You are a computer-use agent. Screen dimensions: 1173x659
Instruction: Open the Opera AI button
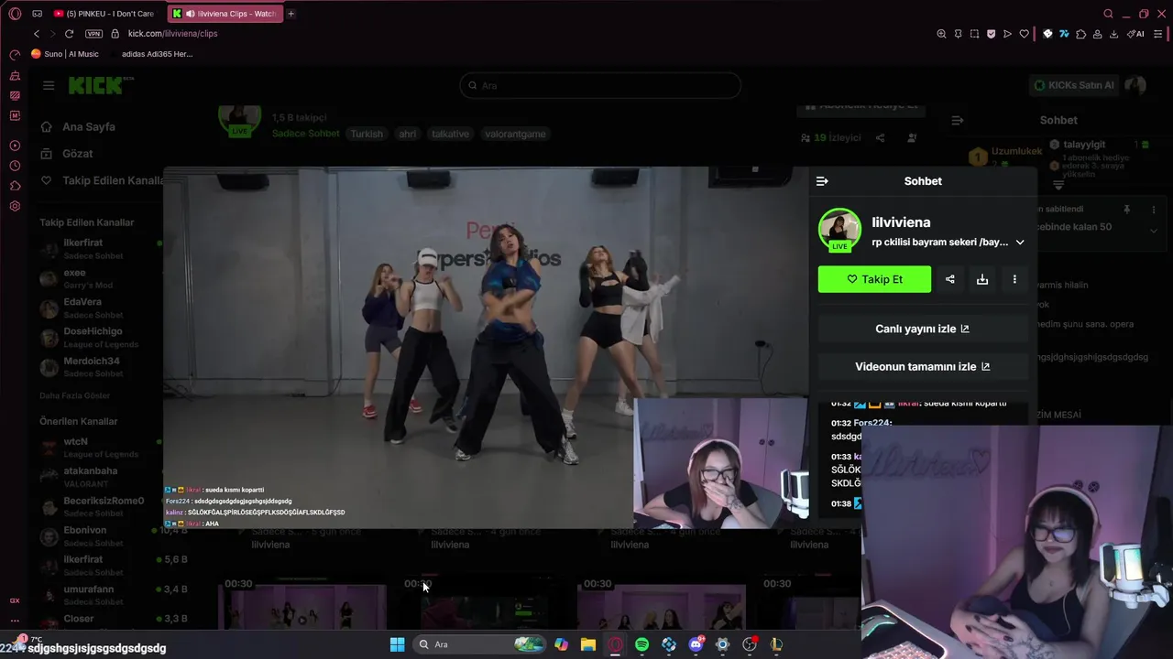pos(1135,34)
